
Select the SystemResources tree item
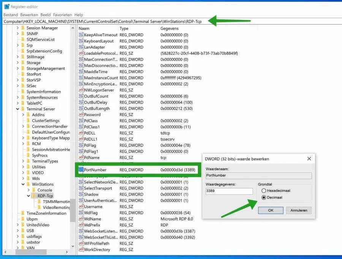[x=42, y=97]
